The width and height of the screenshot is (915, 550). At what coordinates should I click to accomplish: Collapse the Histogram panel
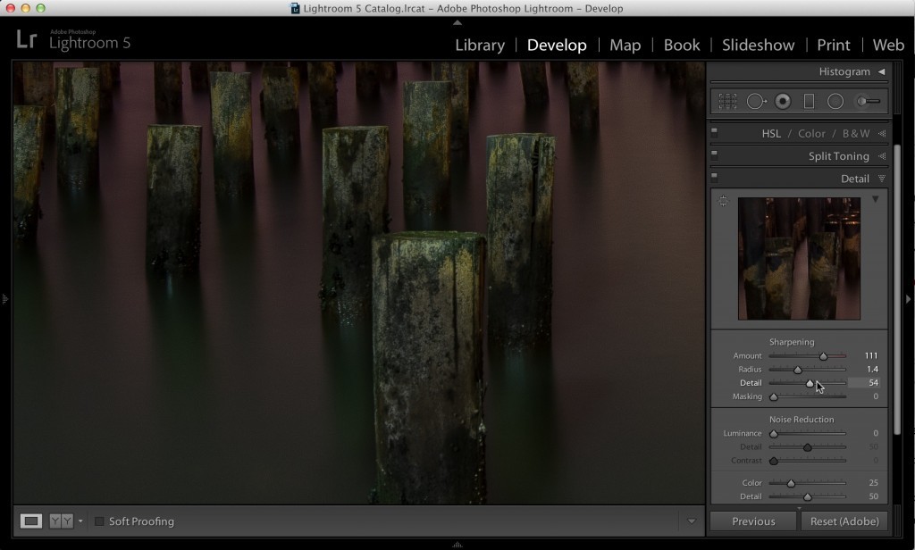pos(882,71)
